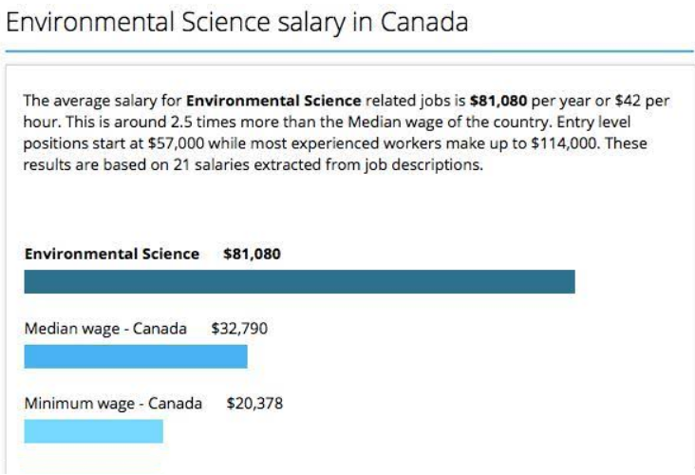
Task: Click the light blue Minimum wage bar
Action: click(93, 430)
